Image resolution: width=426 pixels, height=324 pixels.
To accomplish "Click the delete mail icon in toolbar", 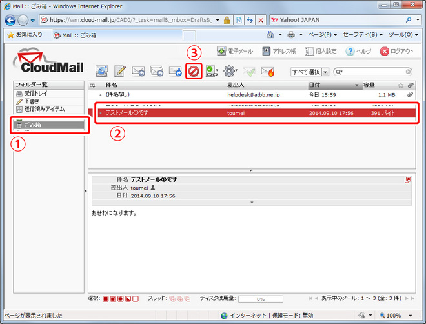I will point(192,72).
